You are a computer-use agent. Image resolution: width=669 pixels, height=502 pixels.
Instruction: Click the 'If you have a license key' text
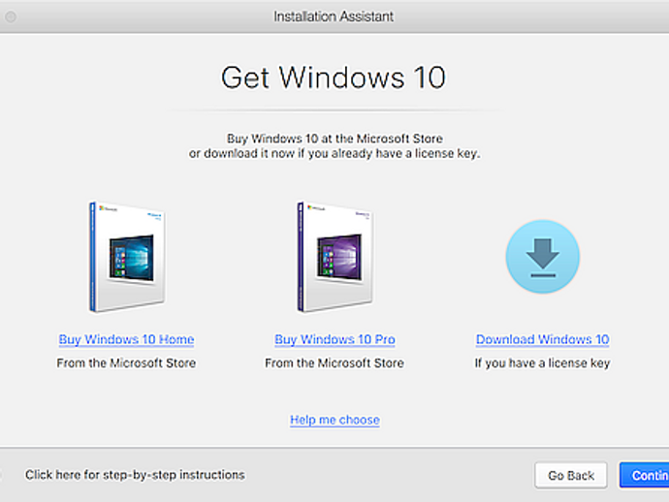542,363
